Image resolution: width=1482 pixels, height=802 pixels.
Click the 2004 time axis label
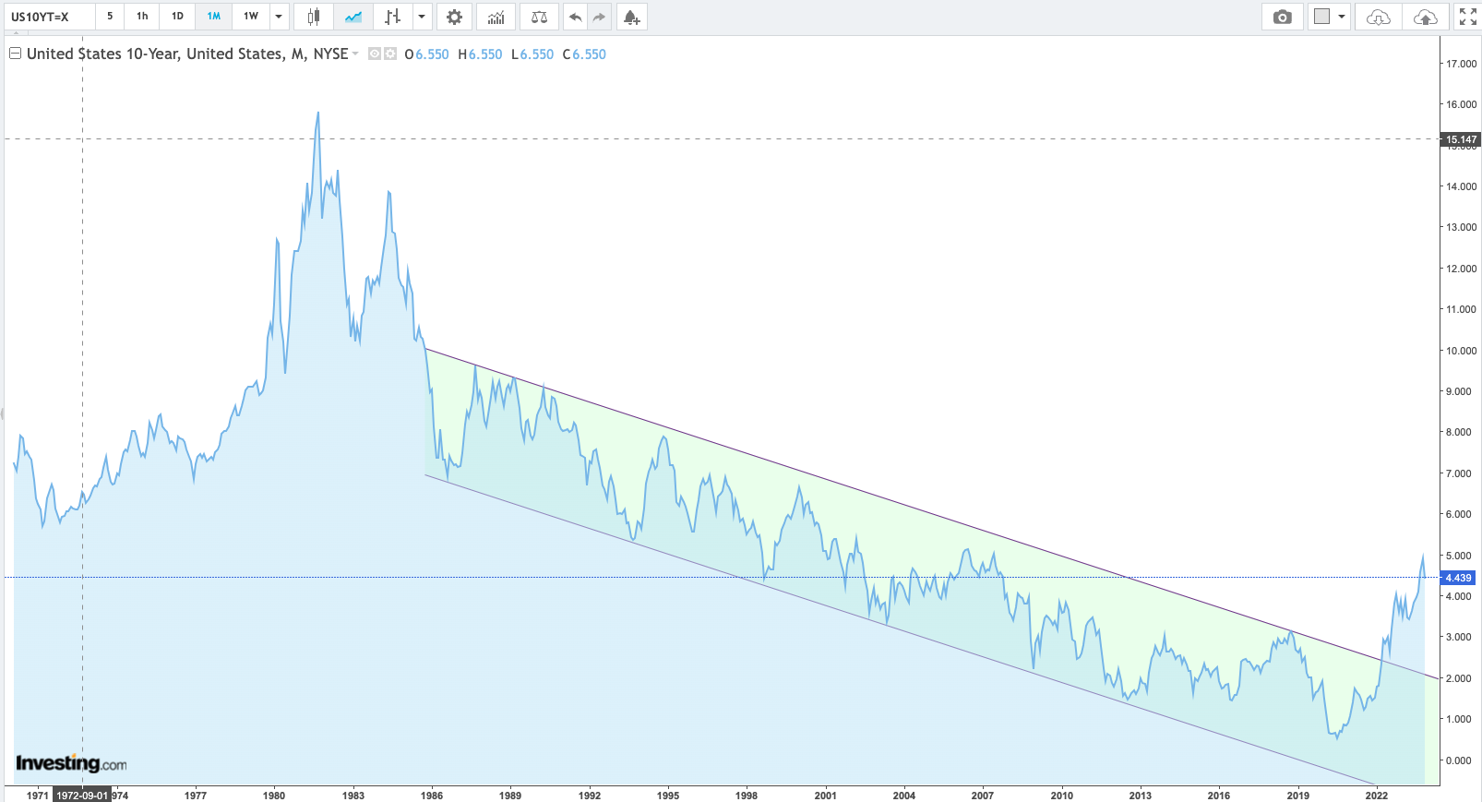904,795
